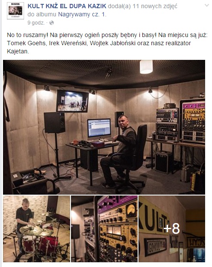212x267 pixels.
Task: Open the KULT KNŻ EL DUPA KAZIK page link
Action: click(x=67, y=6)
